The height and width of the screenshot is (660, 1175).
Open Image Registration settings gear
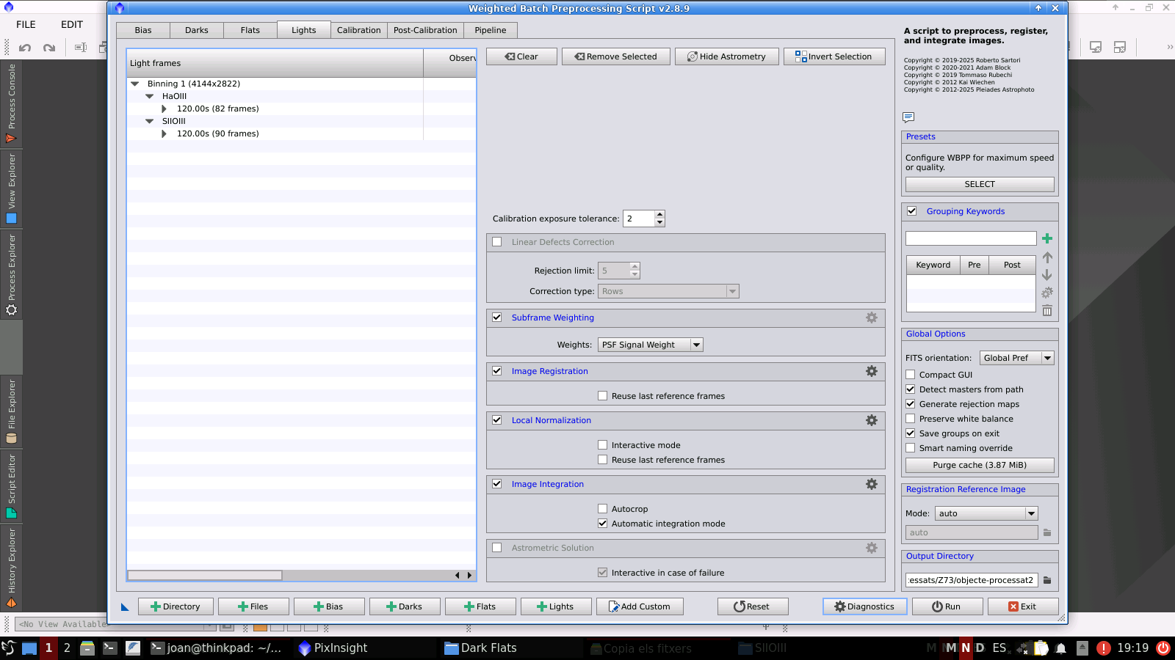click(871, 371)
